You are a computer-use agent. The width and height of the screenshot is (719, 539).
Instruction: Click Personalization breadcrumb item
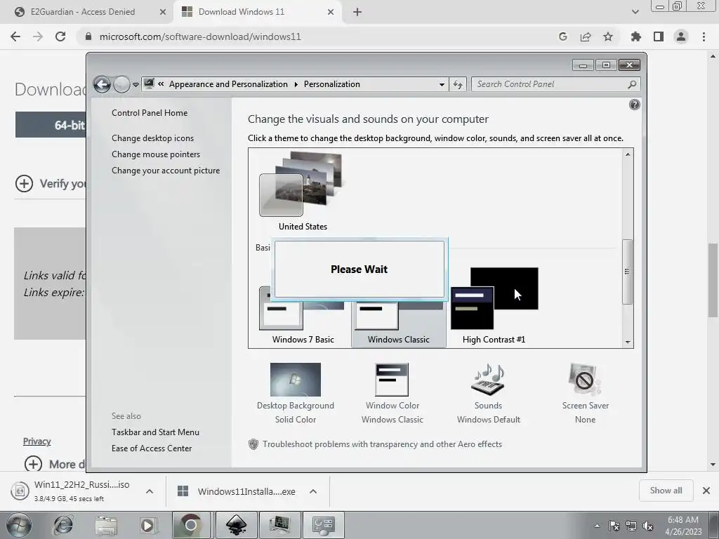pyautogui.click(x=332, y=84)
